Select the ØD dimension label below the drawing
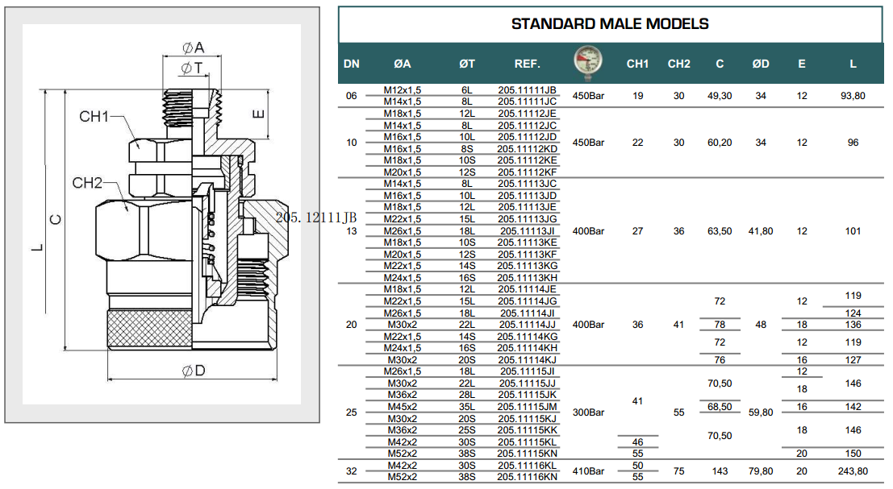This screenshot has height=489, width=893. click(x=193, y=371)
